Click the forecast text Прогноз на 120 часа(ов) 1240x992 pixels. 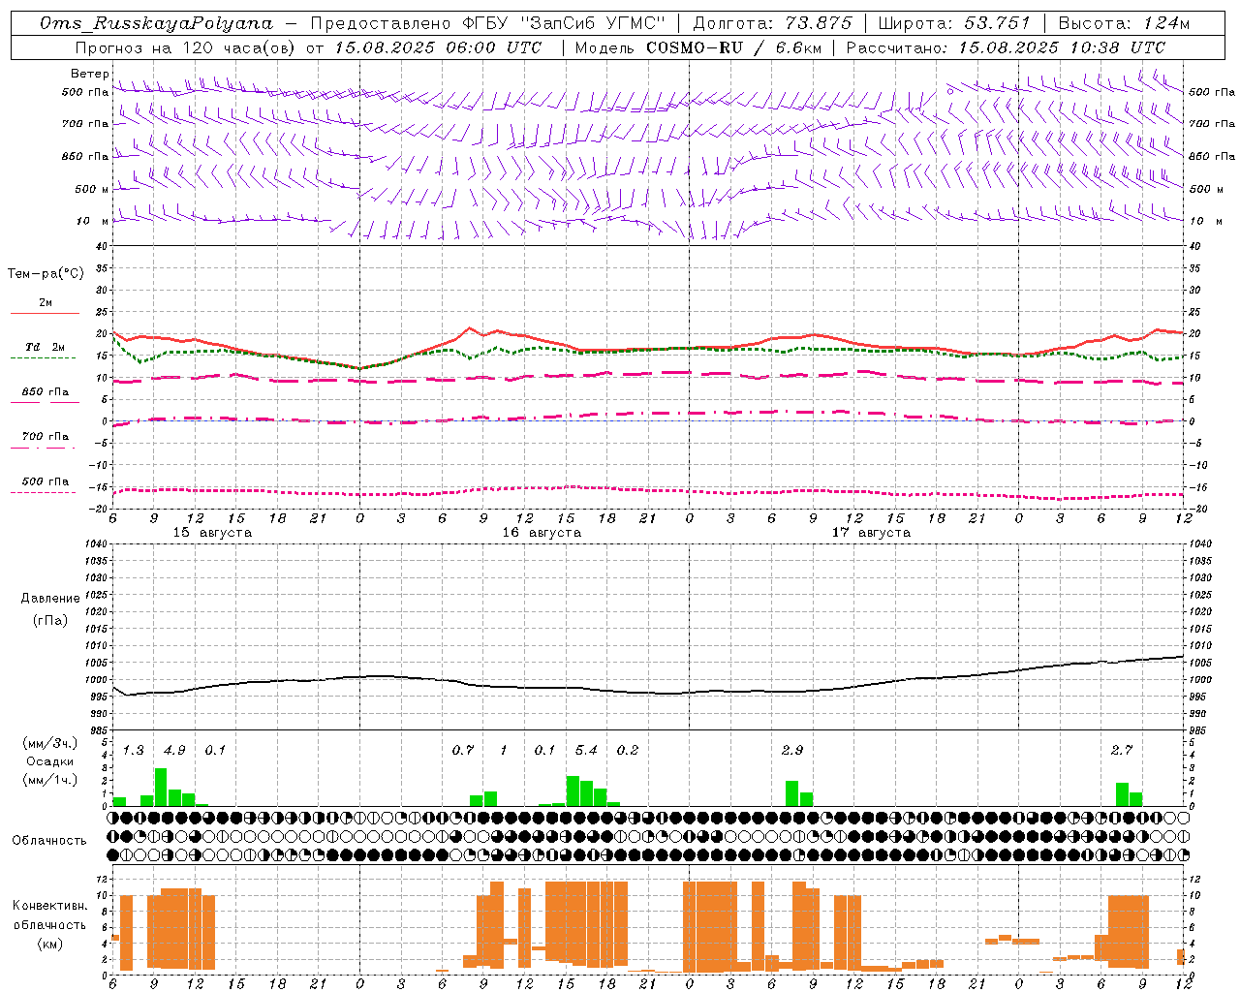click(x=187, y=46)
